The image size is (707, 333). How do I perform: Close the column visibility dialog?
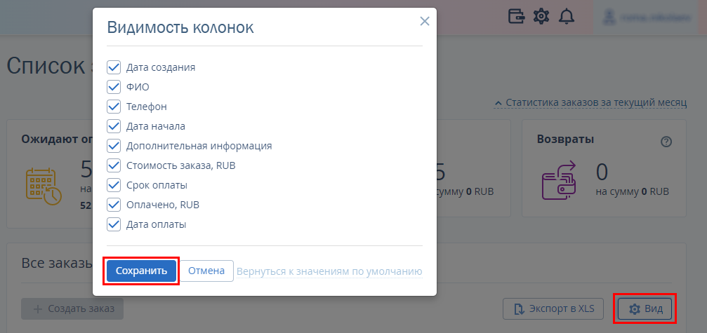tap(424, 21)
